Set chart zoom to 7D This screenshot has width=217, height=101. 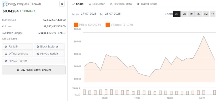pos(184,14)
